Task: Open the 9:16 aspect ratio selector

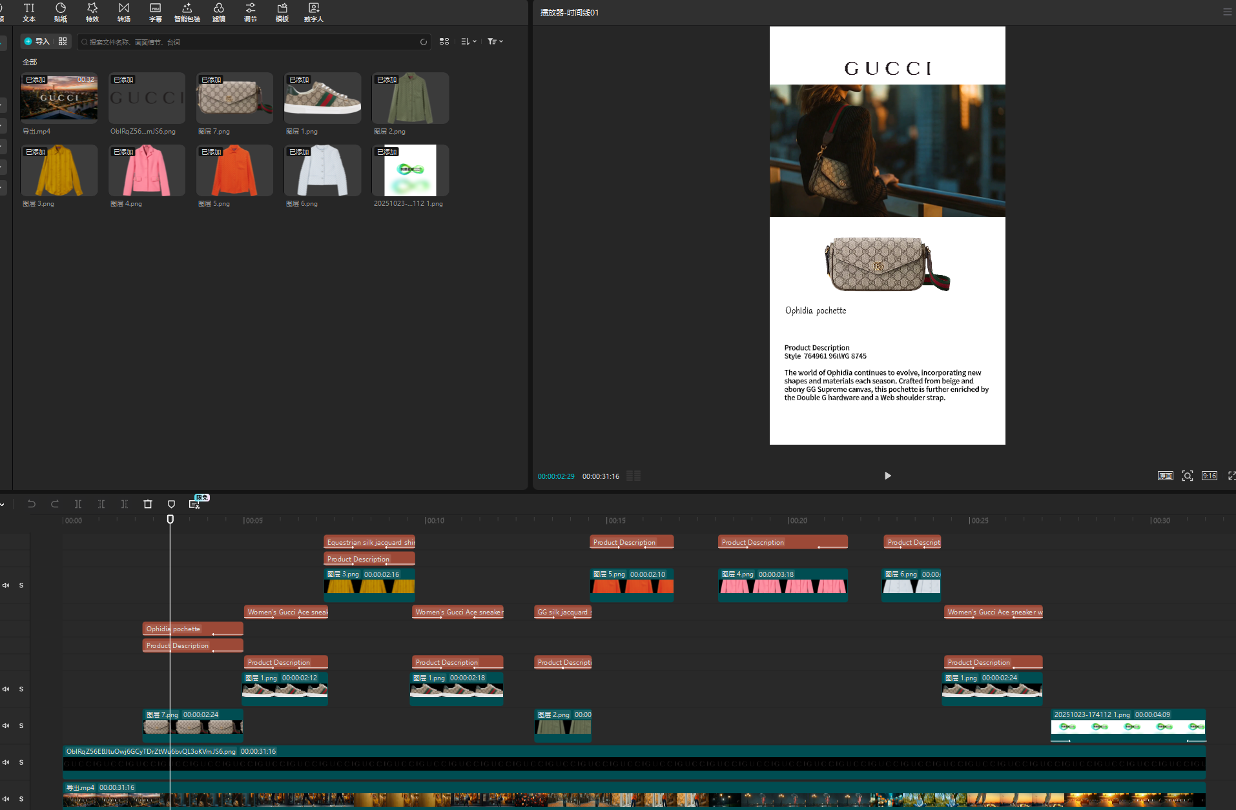Action: (1209, 476)
